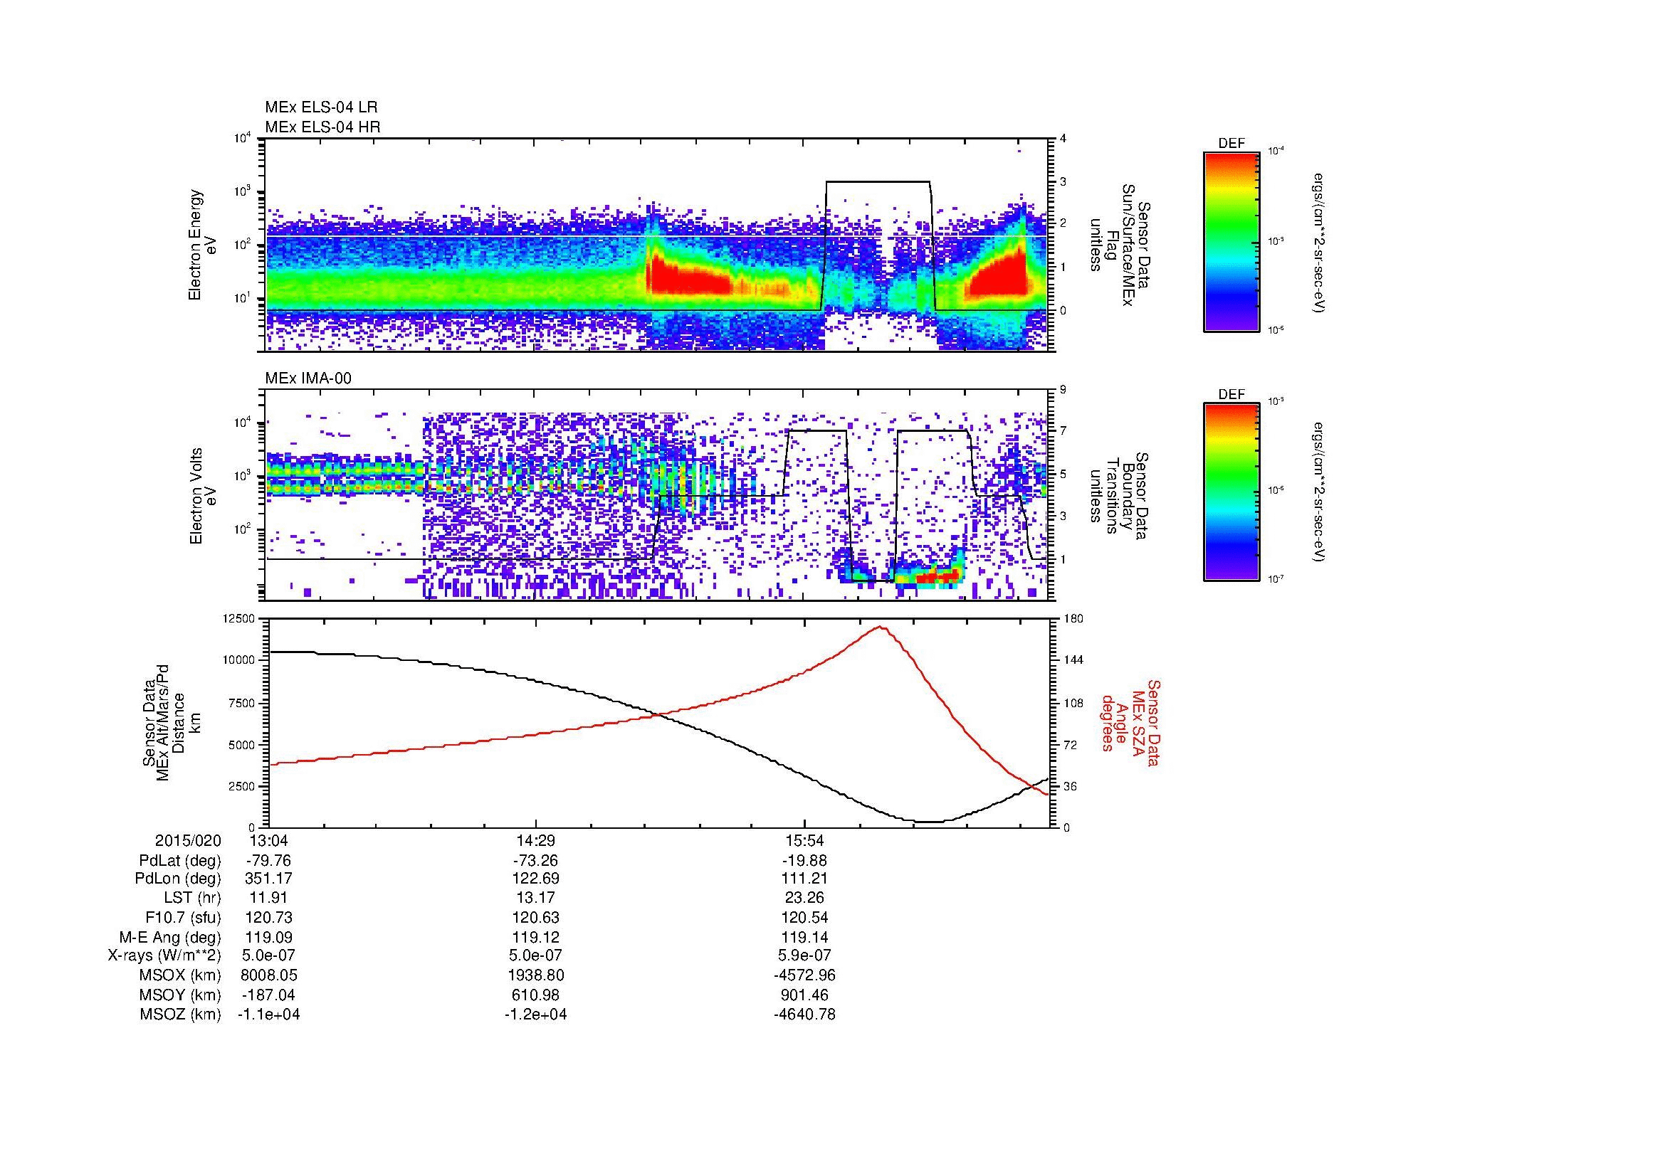This screenshot has height=1176, width=1665.
Task: Click F10.7 value '120.73'
Action: point(268,917)
